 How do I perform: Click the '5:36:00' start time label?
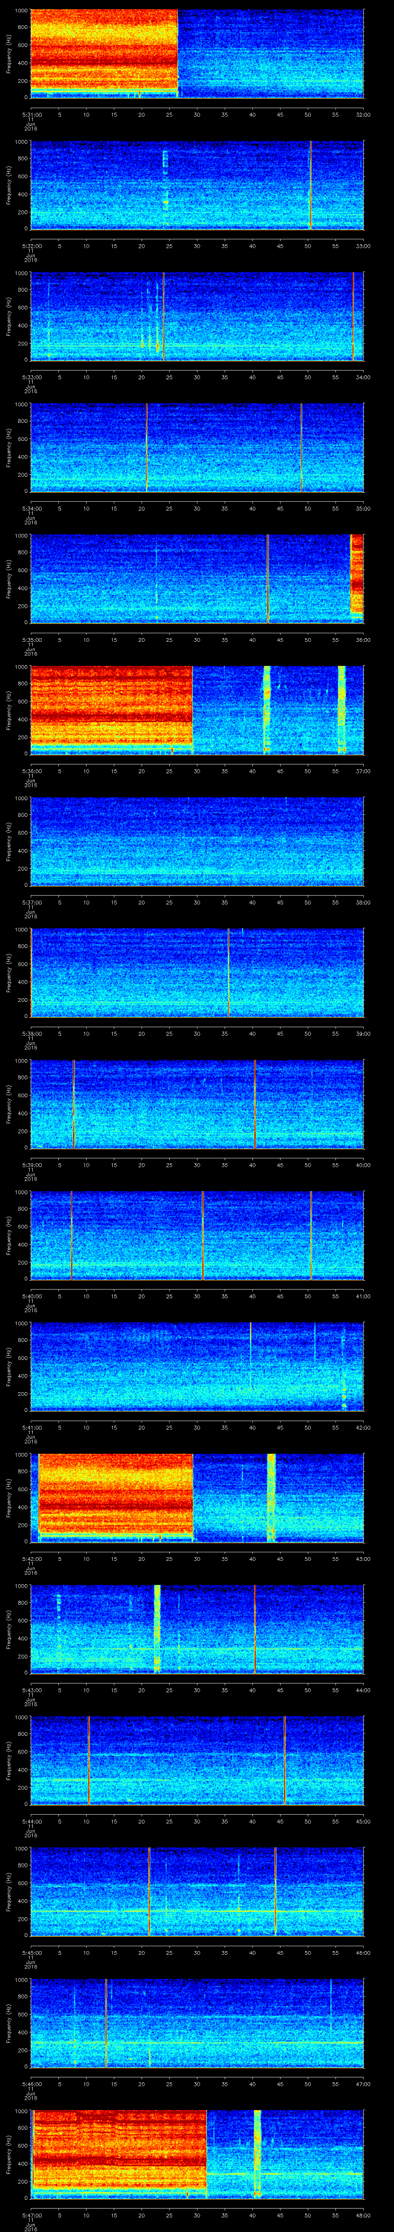(31, 771)
